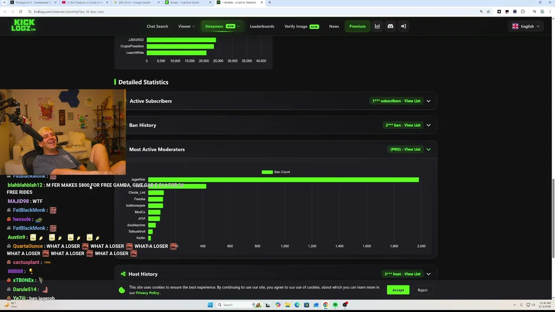Click the browser address bar URL
555x312 pixels.
[69, 12]
